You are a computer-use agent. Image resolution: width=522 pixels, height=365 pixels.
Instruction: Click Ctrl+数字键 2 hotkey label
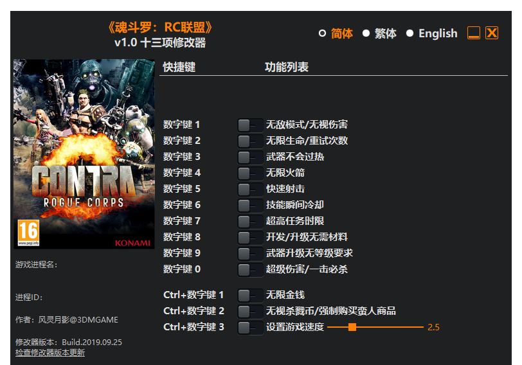click(194, 311)
